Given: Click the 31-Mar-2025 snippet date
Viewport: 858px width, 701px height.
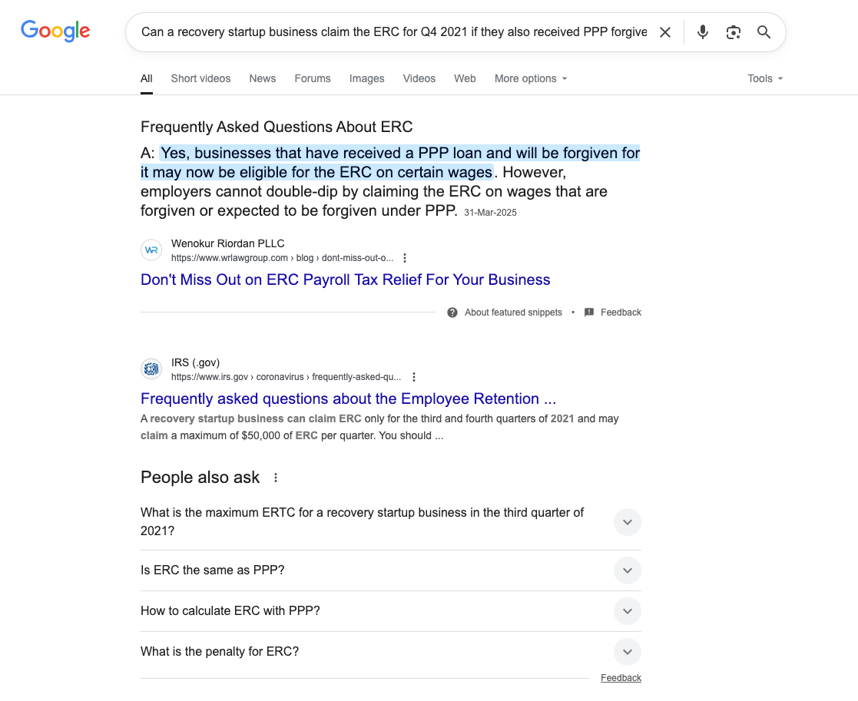Looking at the screenshot, I should (490, 213).
